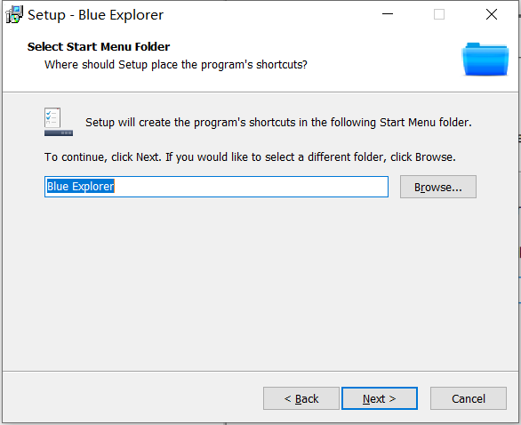Click the 'Select Start Menu Folder' heading
Viewport: 521px width, 425px height.
tap(99, 47)
